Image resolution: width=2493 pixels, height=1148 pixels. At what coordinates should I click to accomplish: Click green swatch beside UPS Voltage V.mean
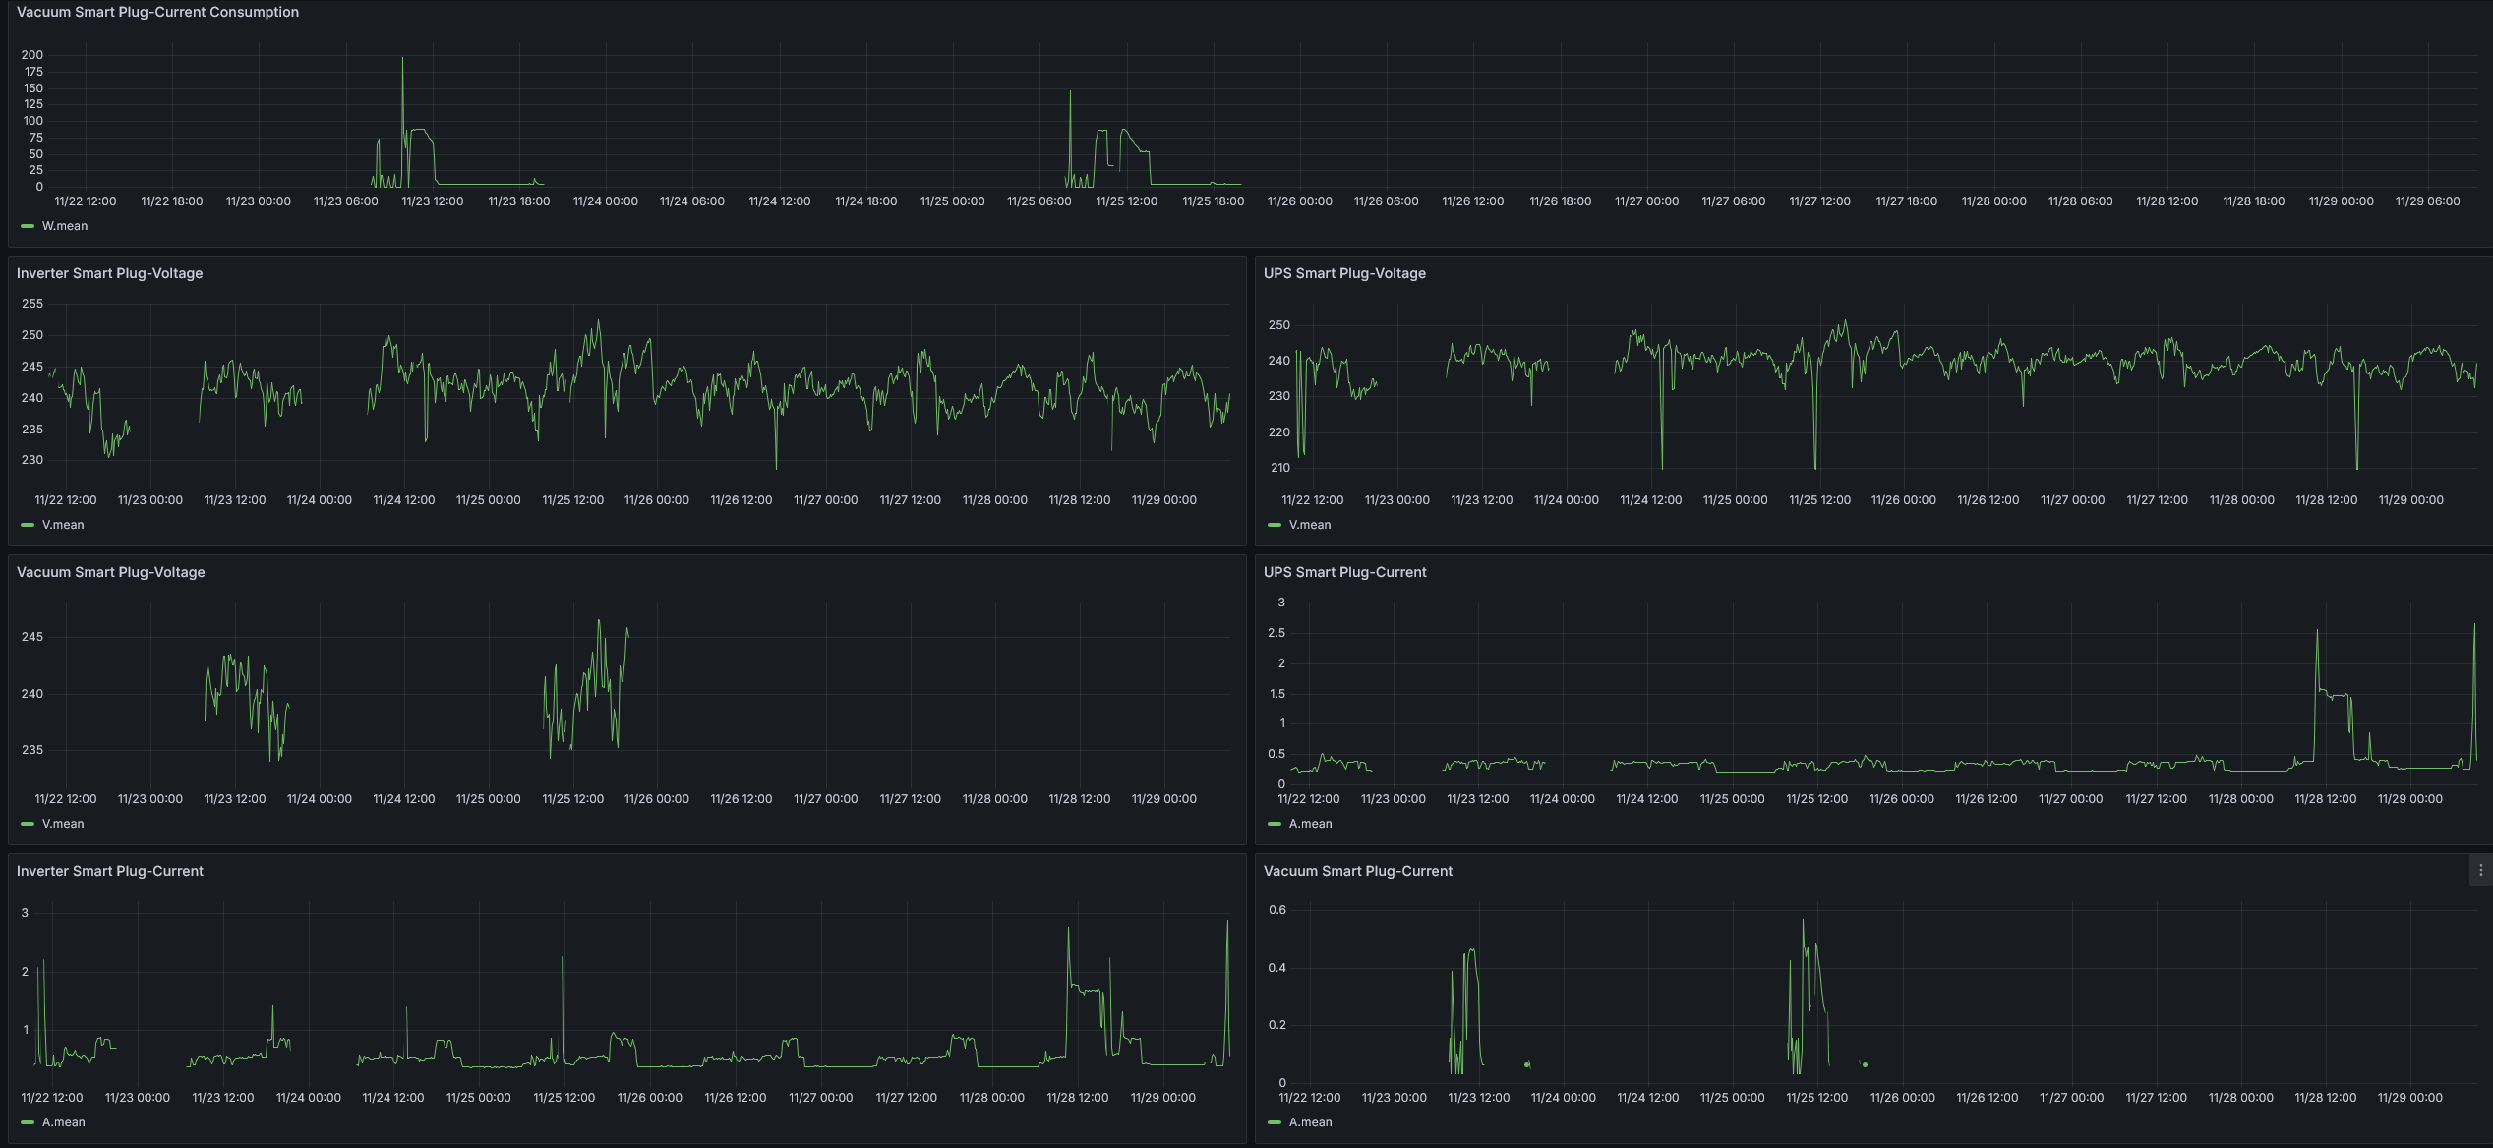(1275, 525)
